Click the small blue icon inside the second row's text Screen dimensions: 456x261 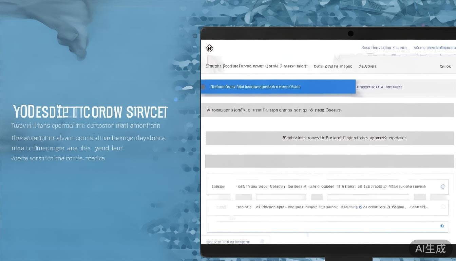click(360, 207)
